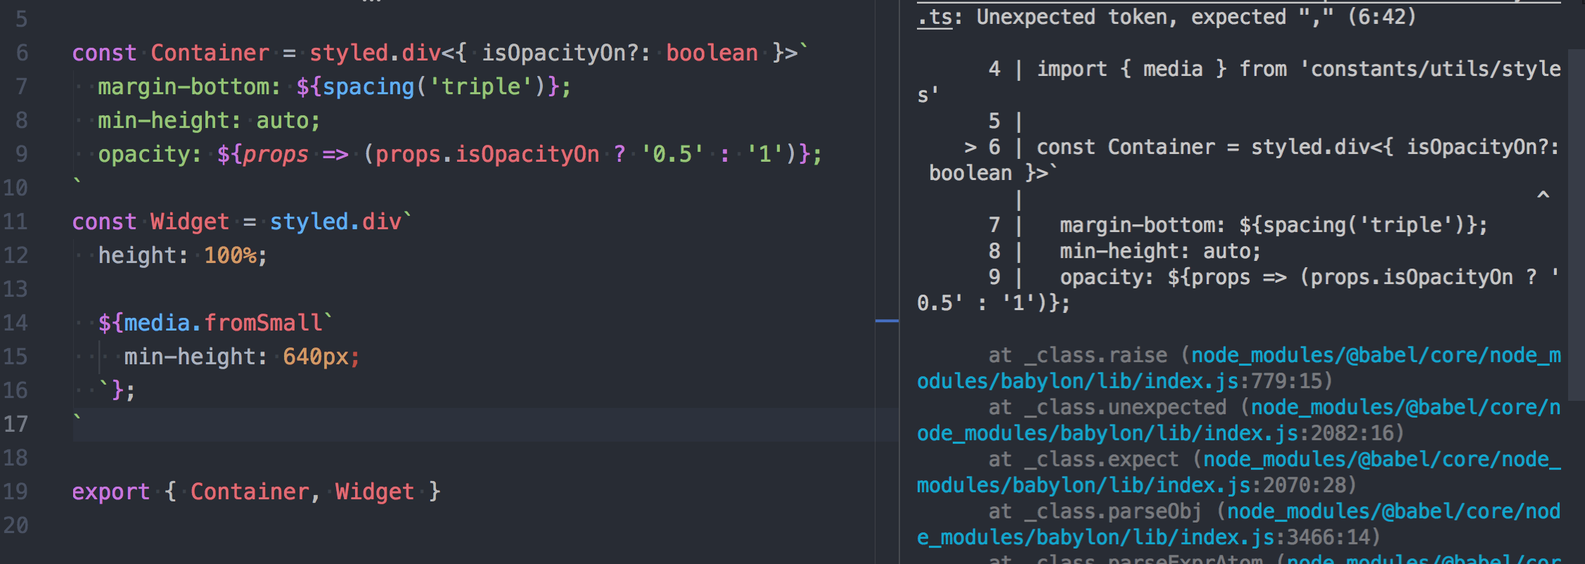Click line number 19 in the gutter
Viewport: 1585px width, 564px height.
[x=15, y=492]
